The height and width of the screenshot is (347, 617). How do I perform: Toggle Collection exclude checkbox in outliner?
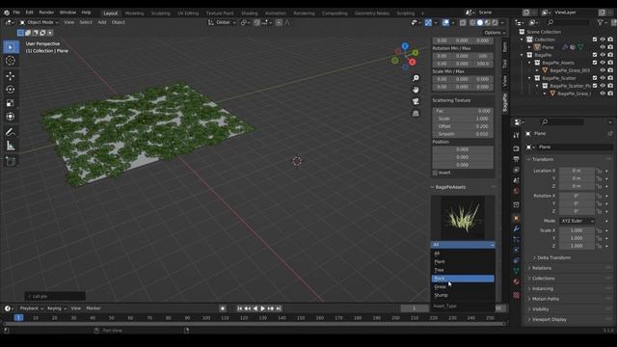tap(595, 40)
